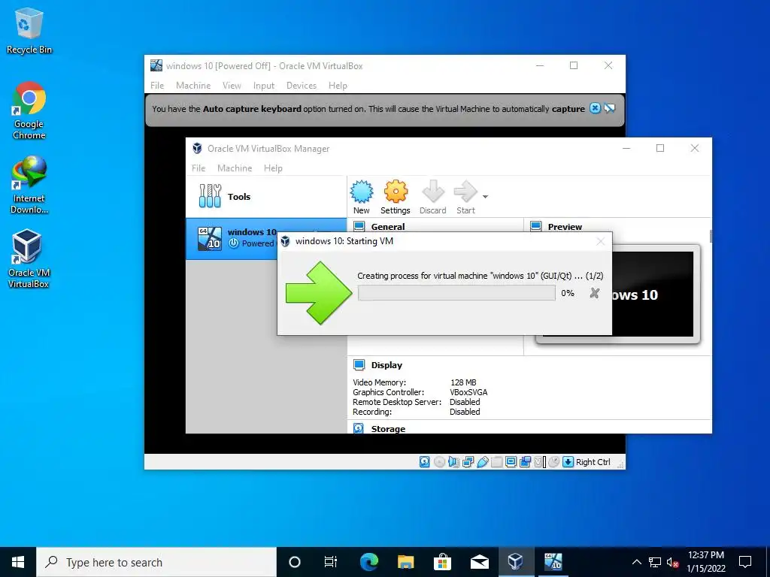Click the Discard arrow icon

(432, 192)
